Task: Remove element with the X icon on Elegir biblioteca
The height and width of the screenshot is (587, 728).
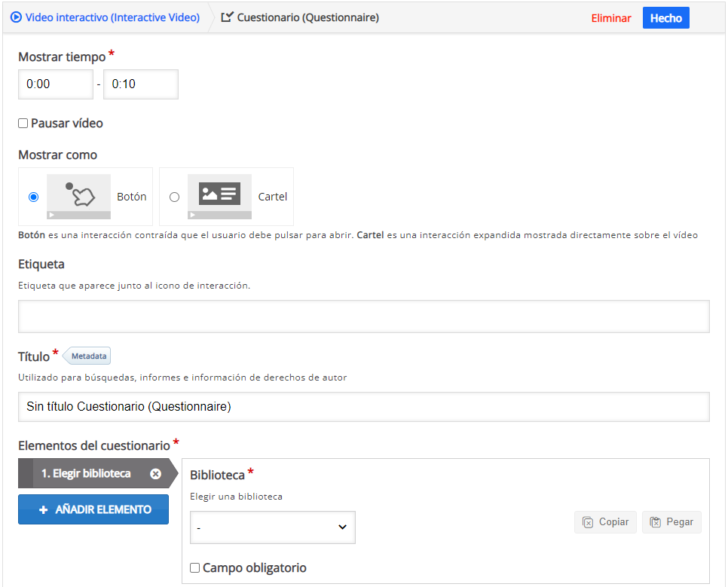Action: (155, 474)
